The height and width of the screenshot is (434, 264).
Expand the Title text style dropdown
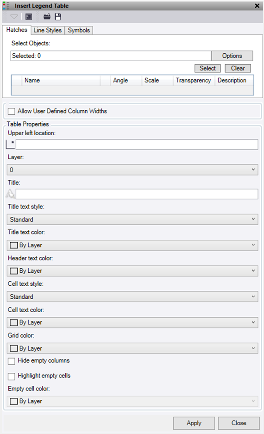click(132, 219)
